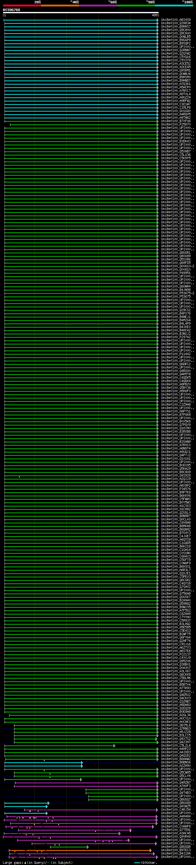This screenshot has width=196, height=865.
Task: Click the white query length bar
Action: [x=81, y=12]
